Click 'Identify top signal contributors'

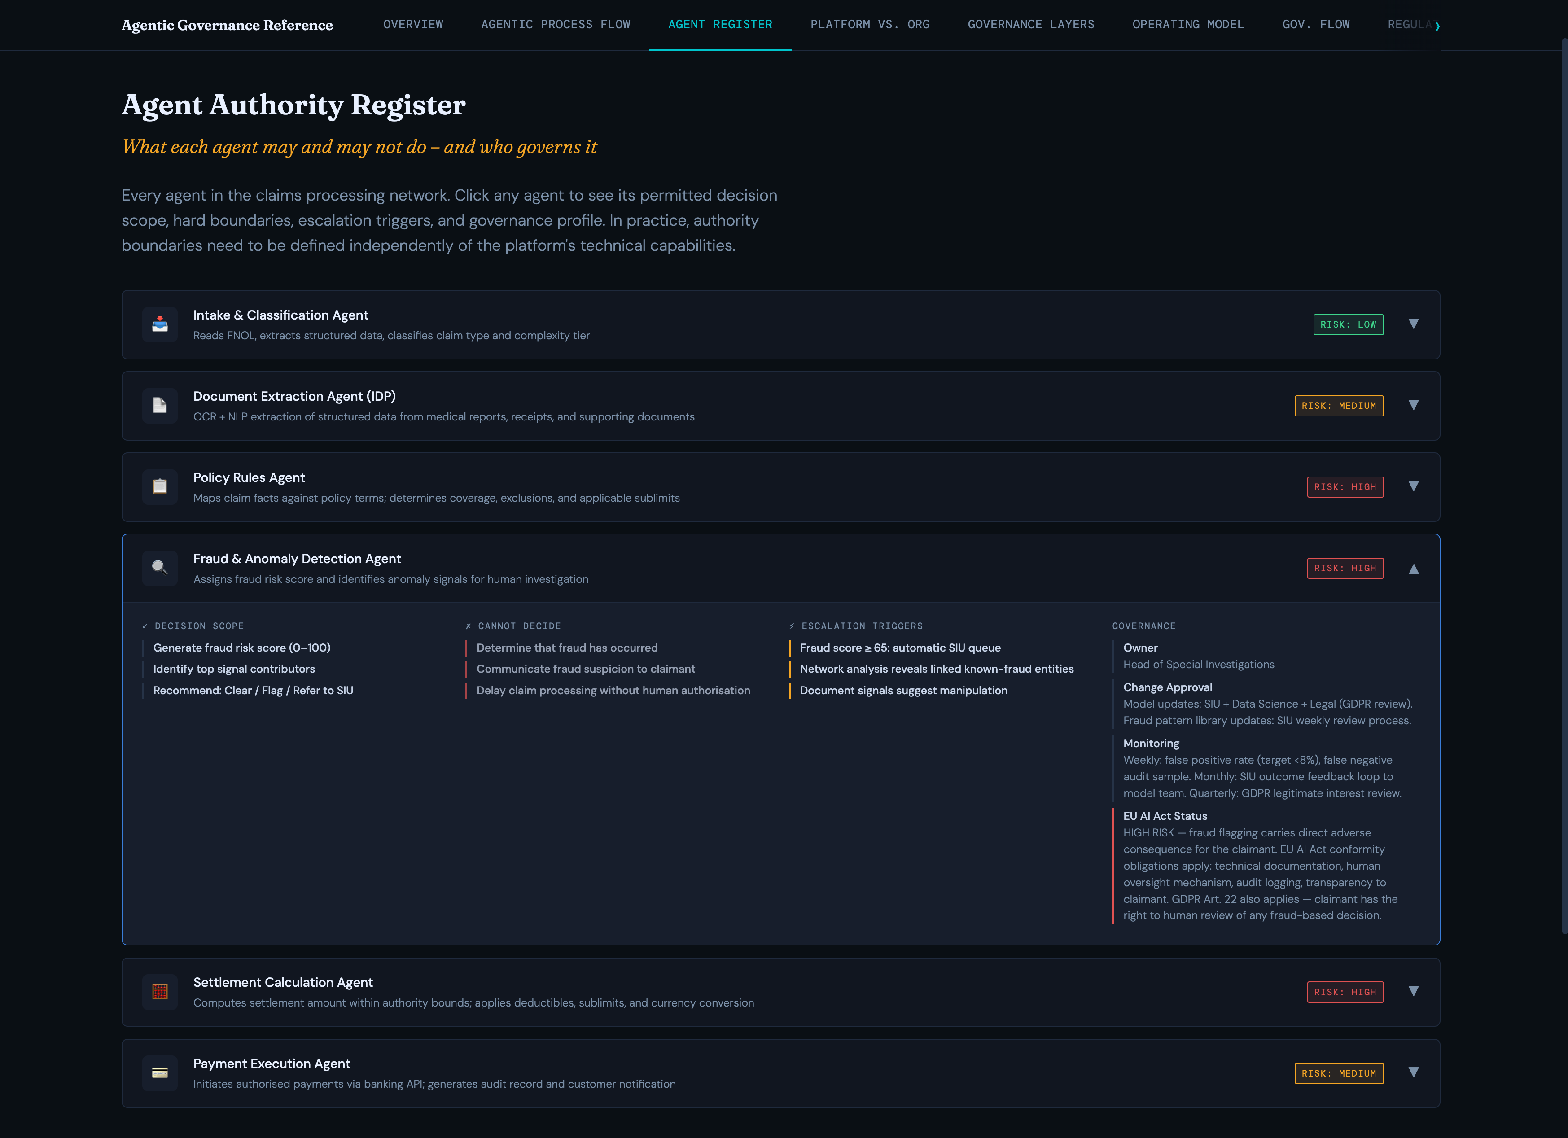(234, 669)
